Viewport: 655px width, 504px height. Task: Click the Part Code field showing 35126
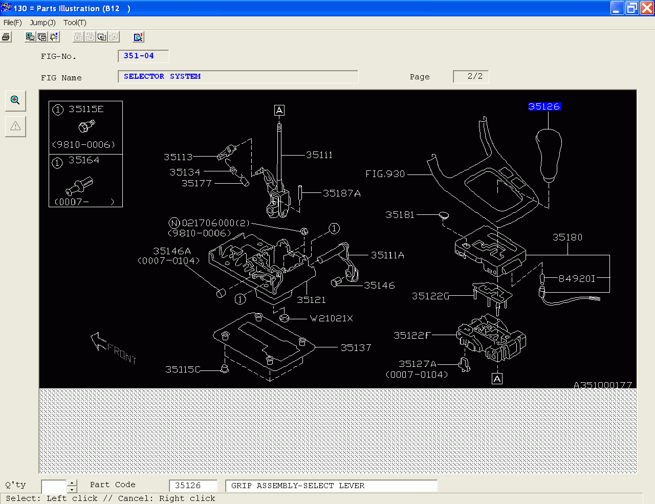(x=193, y=486)
